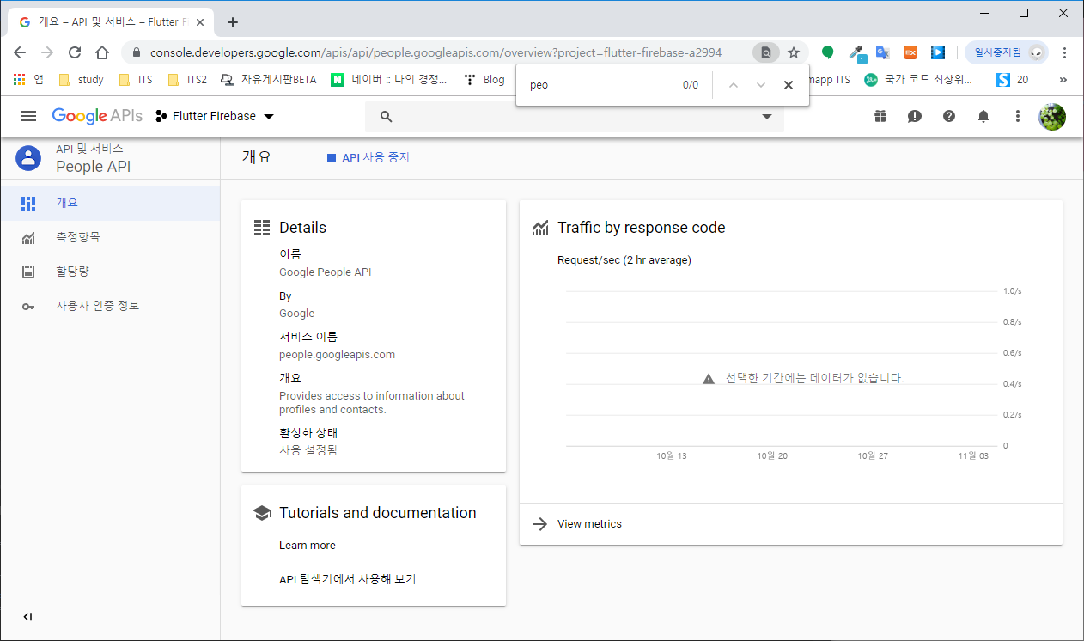Click the browser home button
The height and width of the screenshot is (641, 1084).
[102, 52]
